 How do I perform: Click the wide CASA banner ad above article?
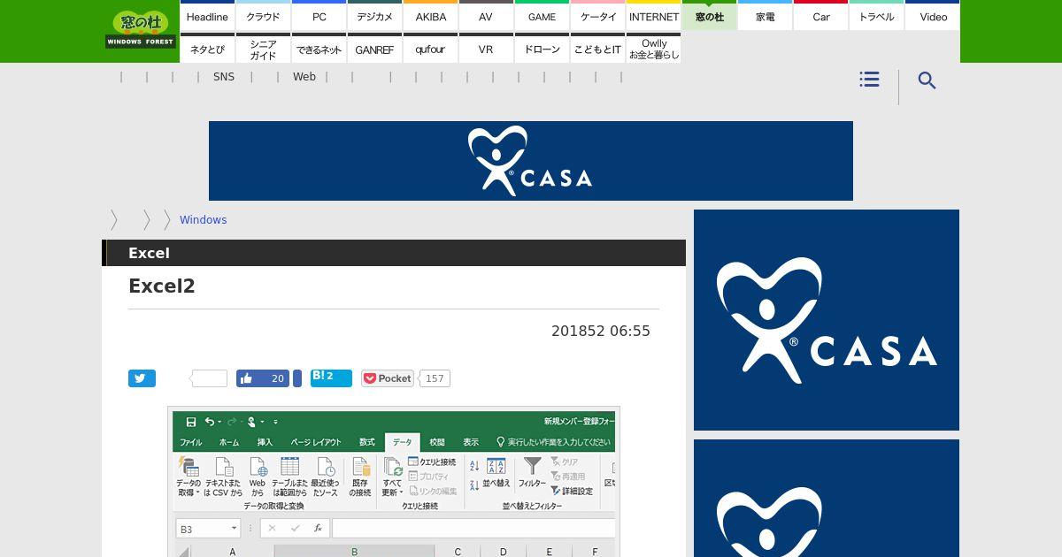click(531, 161)
